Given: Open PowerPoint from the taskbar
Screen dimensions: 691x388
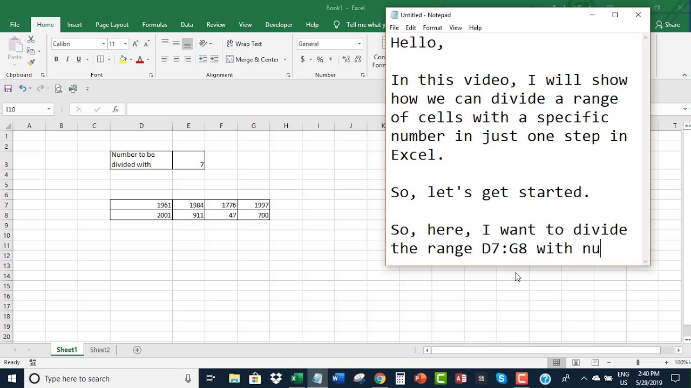Looking at the screenshot, I should pyautogui.click(x=420, y=378).
